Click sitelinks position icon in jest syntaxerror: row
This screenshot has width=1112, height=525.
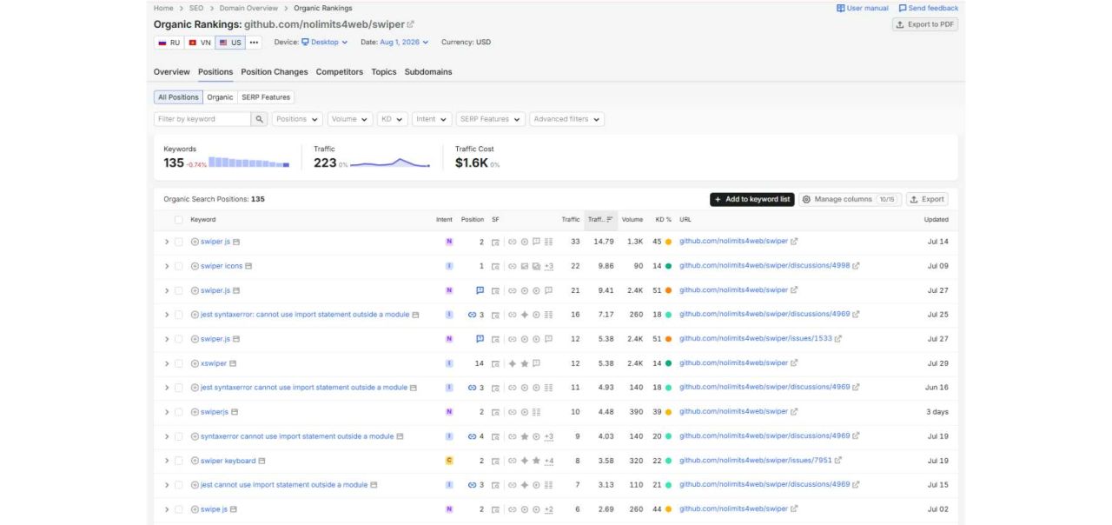click(x=473, y=315)
